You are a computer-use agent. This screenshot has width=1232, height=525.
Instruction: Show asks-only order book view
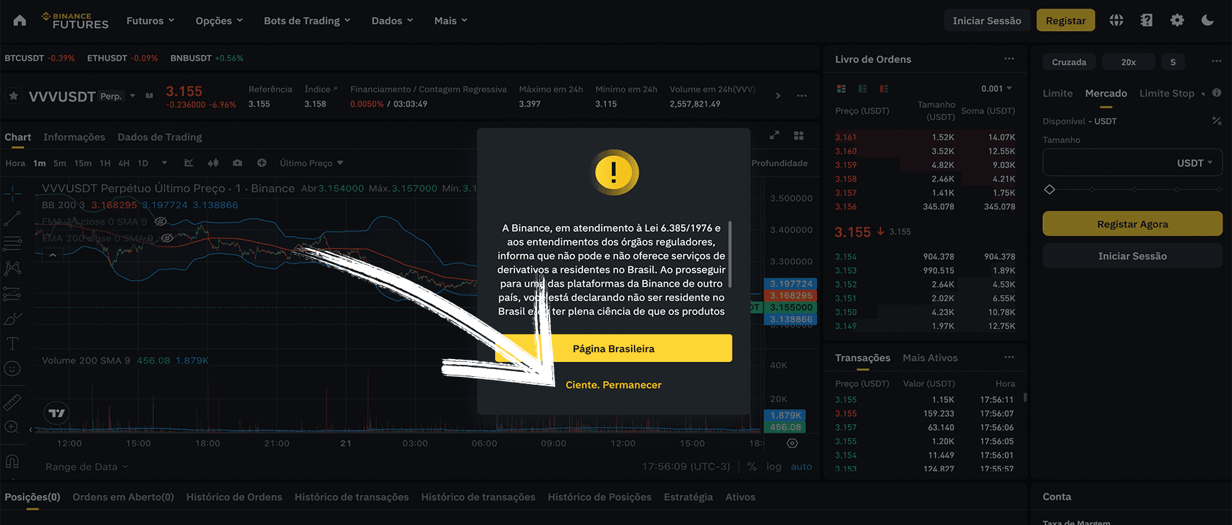(884, 89)
